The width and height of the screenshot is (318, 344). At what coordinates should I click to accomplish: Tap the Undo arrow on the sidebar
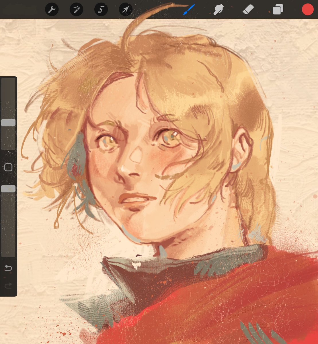point(8,268)
